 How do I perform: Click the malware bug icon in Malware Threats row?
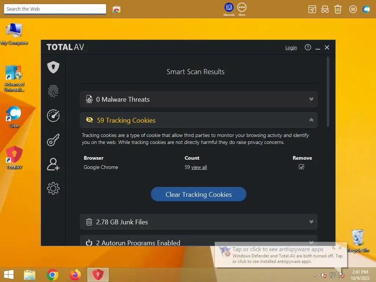click(x=89, y=99)
